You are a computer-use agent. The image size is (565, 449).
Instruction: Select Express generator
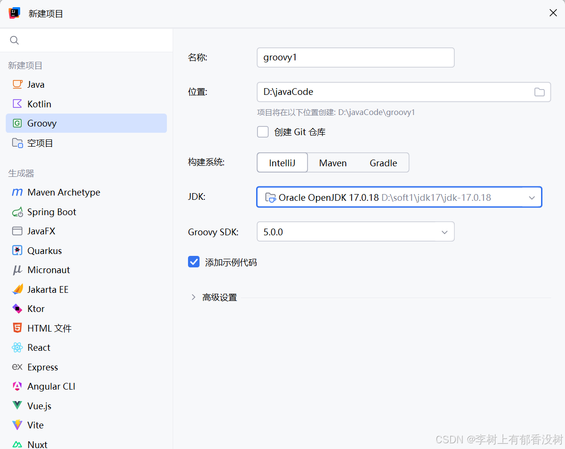tap(86, 367)
